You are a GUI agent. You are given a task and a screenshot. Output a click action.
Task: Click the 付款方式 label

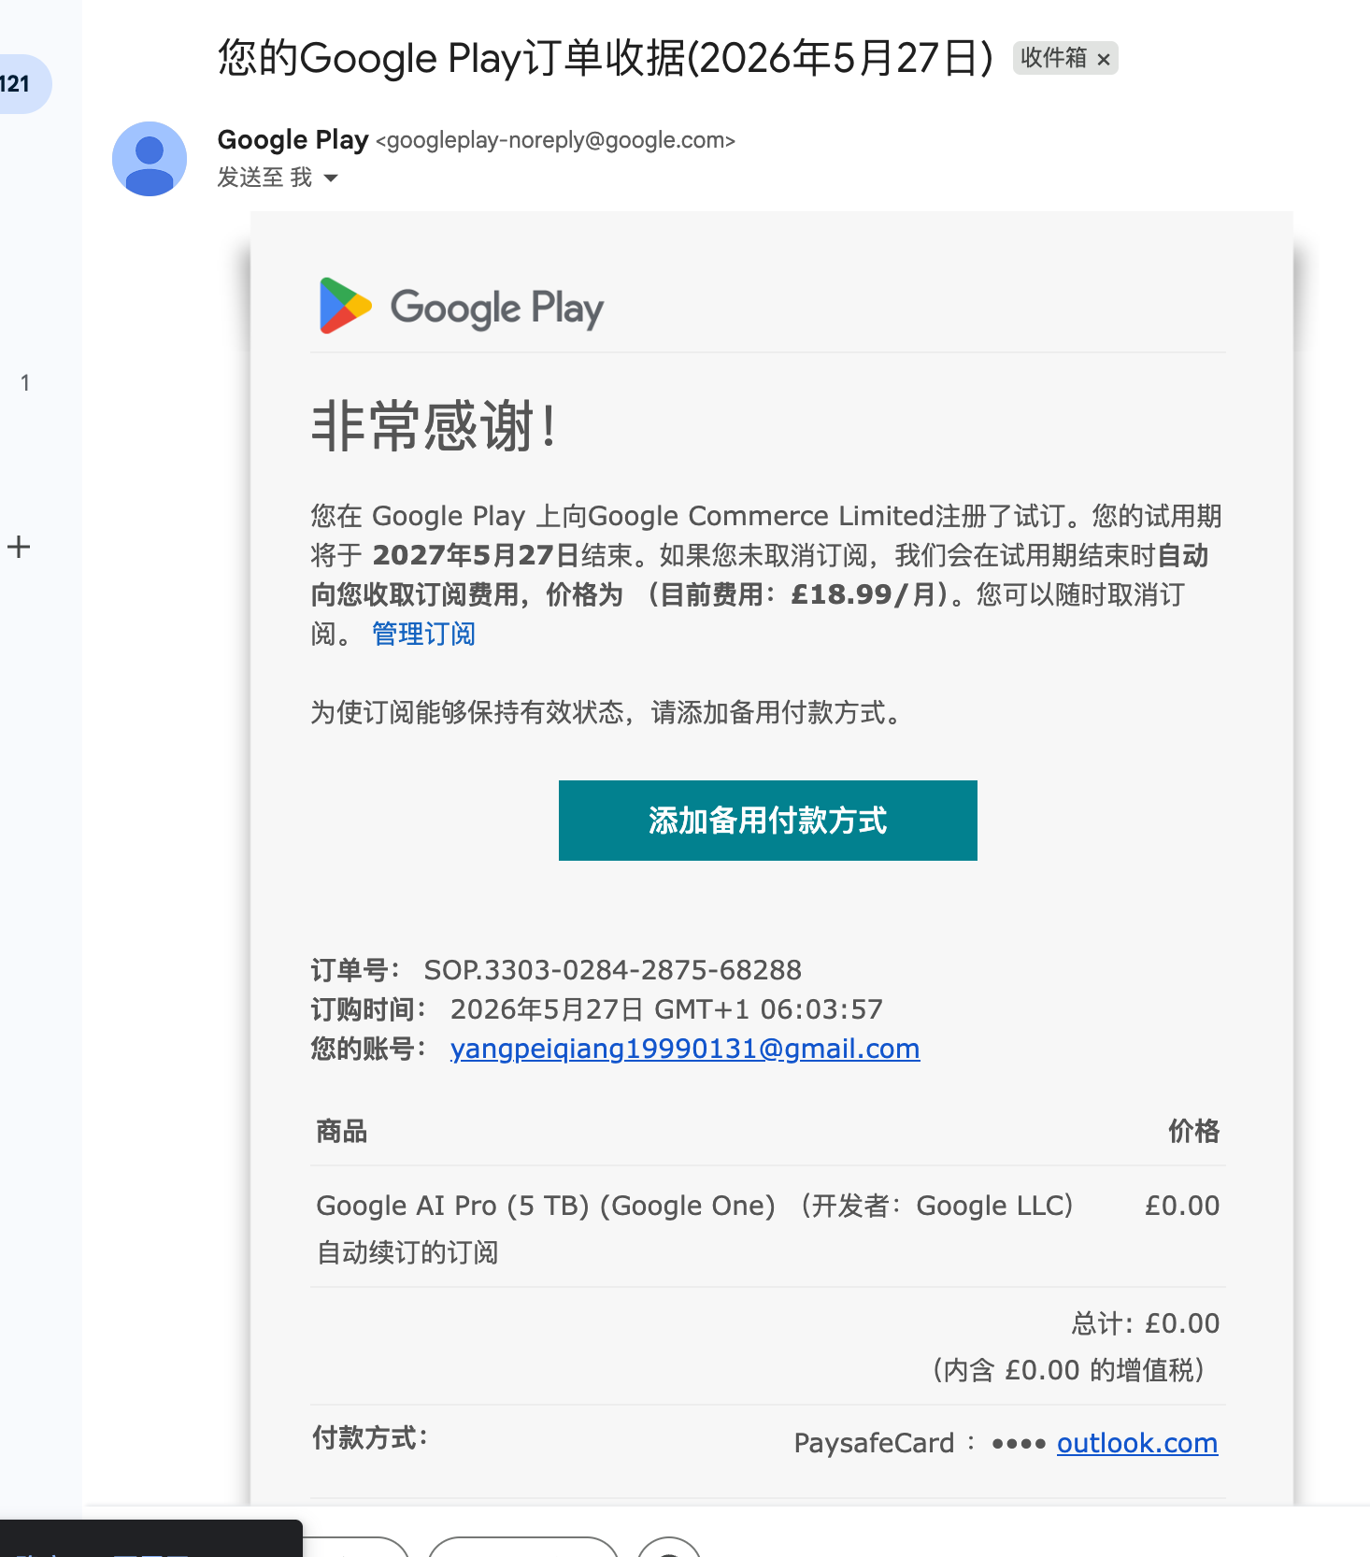tap(370, 1437)
